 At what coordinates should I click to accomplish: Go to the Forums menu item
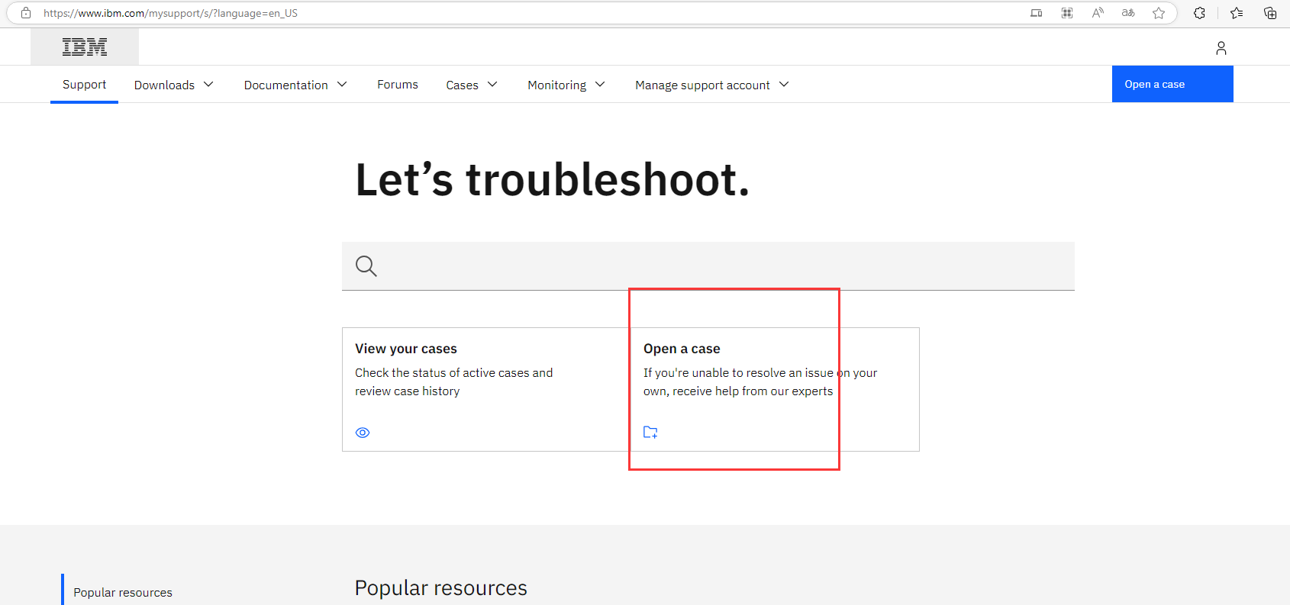coord(398,85)
